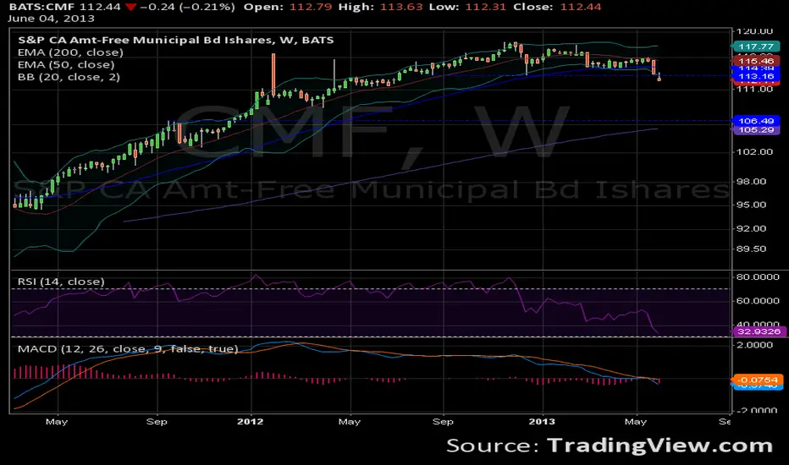Viewport: 789px width, 465px height.
Task: Click the teal 117.77 price label
Action: pyautogui.click(x=755, y=46)
